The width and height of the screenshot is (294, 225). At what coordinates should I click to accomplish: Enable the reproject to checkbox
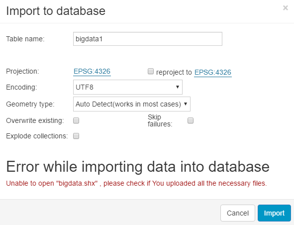pyautogui.click(x=151, y=71)
